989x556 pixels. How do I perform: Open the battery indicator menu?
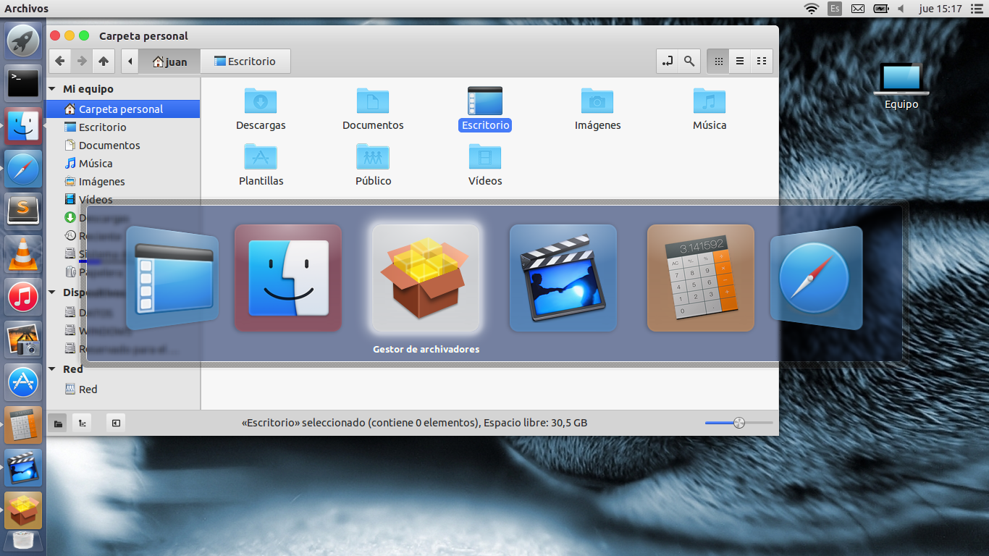point(881,9)
